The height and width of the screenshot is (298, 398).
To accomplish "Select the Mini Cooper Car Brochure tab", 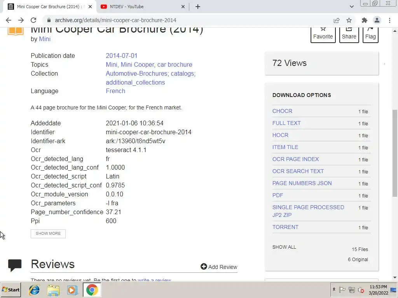I will point(49,7).
